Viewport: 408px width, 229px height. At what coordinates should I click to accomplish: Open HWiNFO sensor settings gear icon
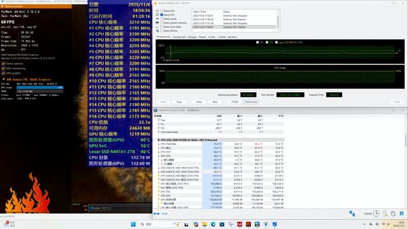click(x=393, y=214)
